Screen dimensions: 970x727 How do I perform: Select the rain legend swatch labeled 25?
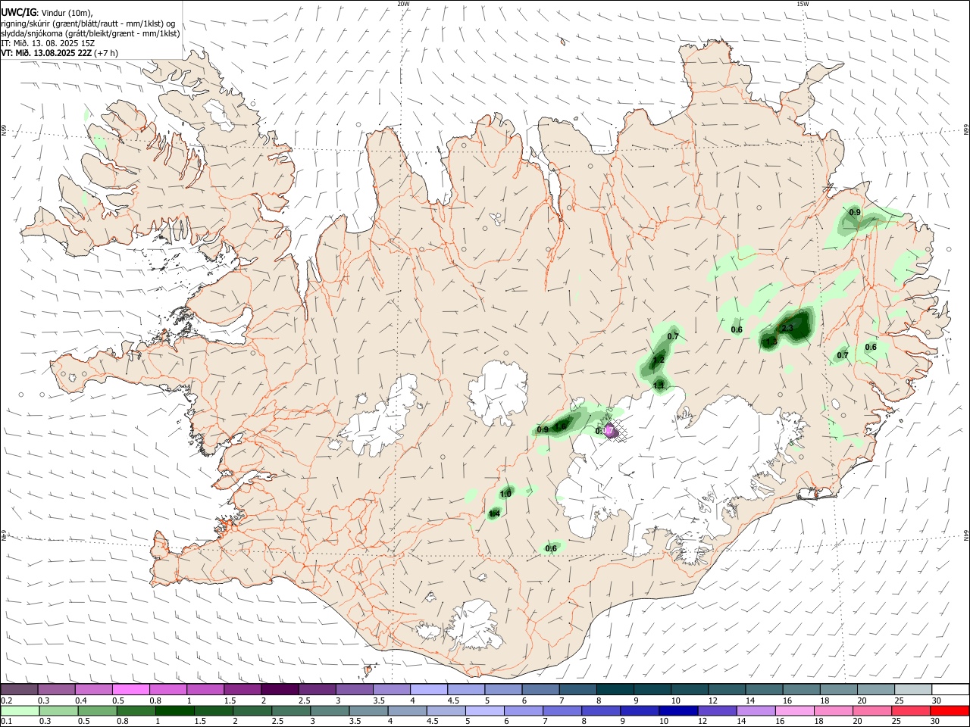point(909,710)
